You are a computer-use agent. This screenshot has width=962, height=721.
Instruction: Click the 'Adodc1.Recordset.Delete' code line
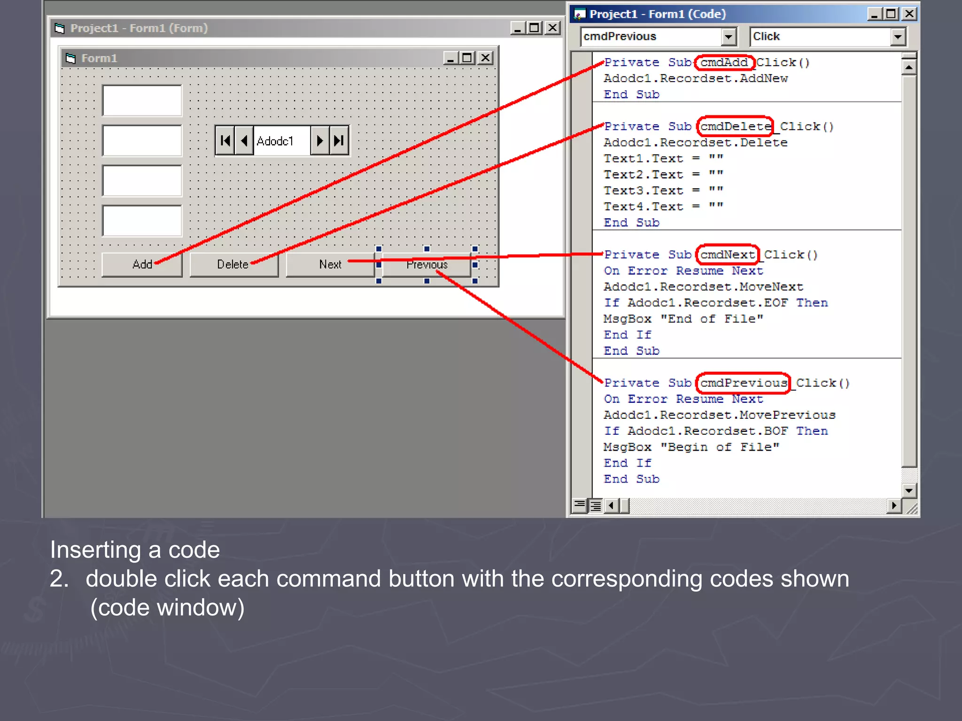pyautogui.click(x=696, y=143)
